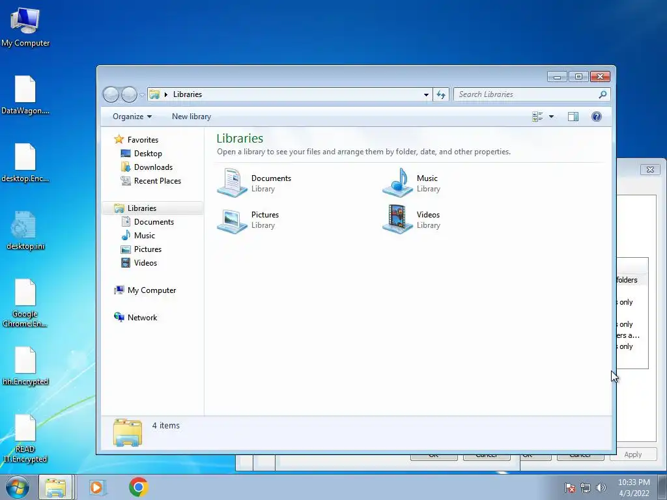Click the New library button
This screenshot has height=500, width=667.
(x=192, y=117)
